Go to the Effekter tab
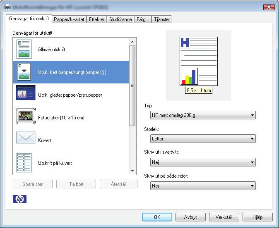Image resolution: width=279 pixels, height=228 pixels. click(96, 19)
